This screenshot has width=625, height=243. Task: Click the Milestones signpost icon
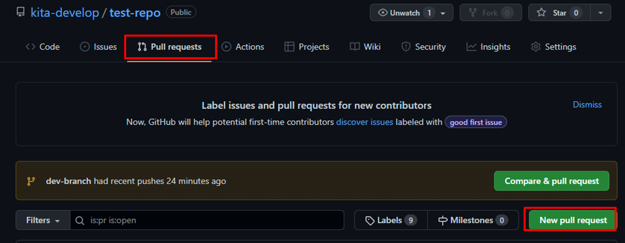(x=443, y=220)
